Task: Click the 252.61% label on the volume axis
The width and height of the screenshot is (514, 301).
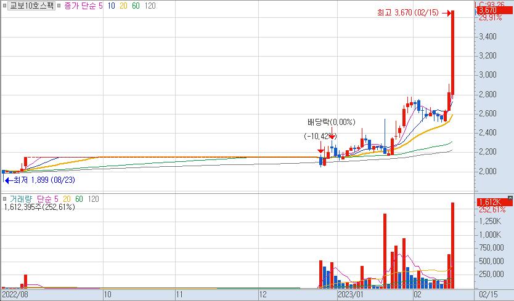Action: pyautogui.click(x=492, y=210)
